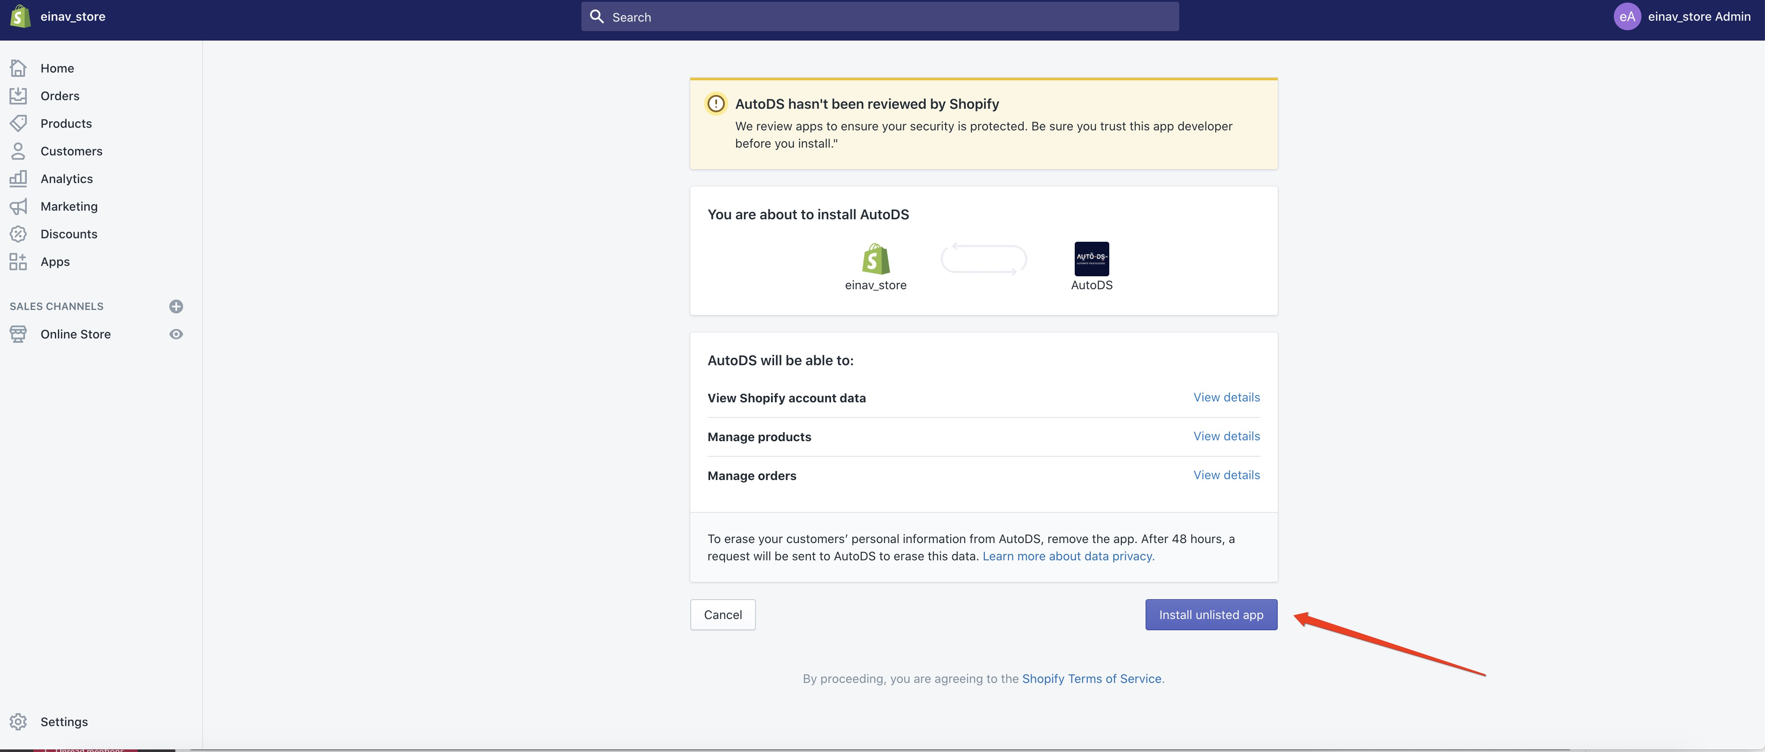
Task: Open the Apps menu item
Action: click(55, 262)
